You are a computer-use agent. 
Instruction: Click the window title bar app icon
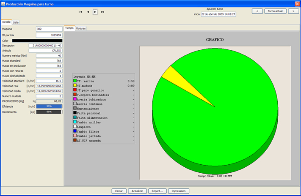(3, 4)
